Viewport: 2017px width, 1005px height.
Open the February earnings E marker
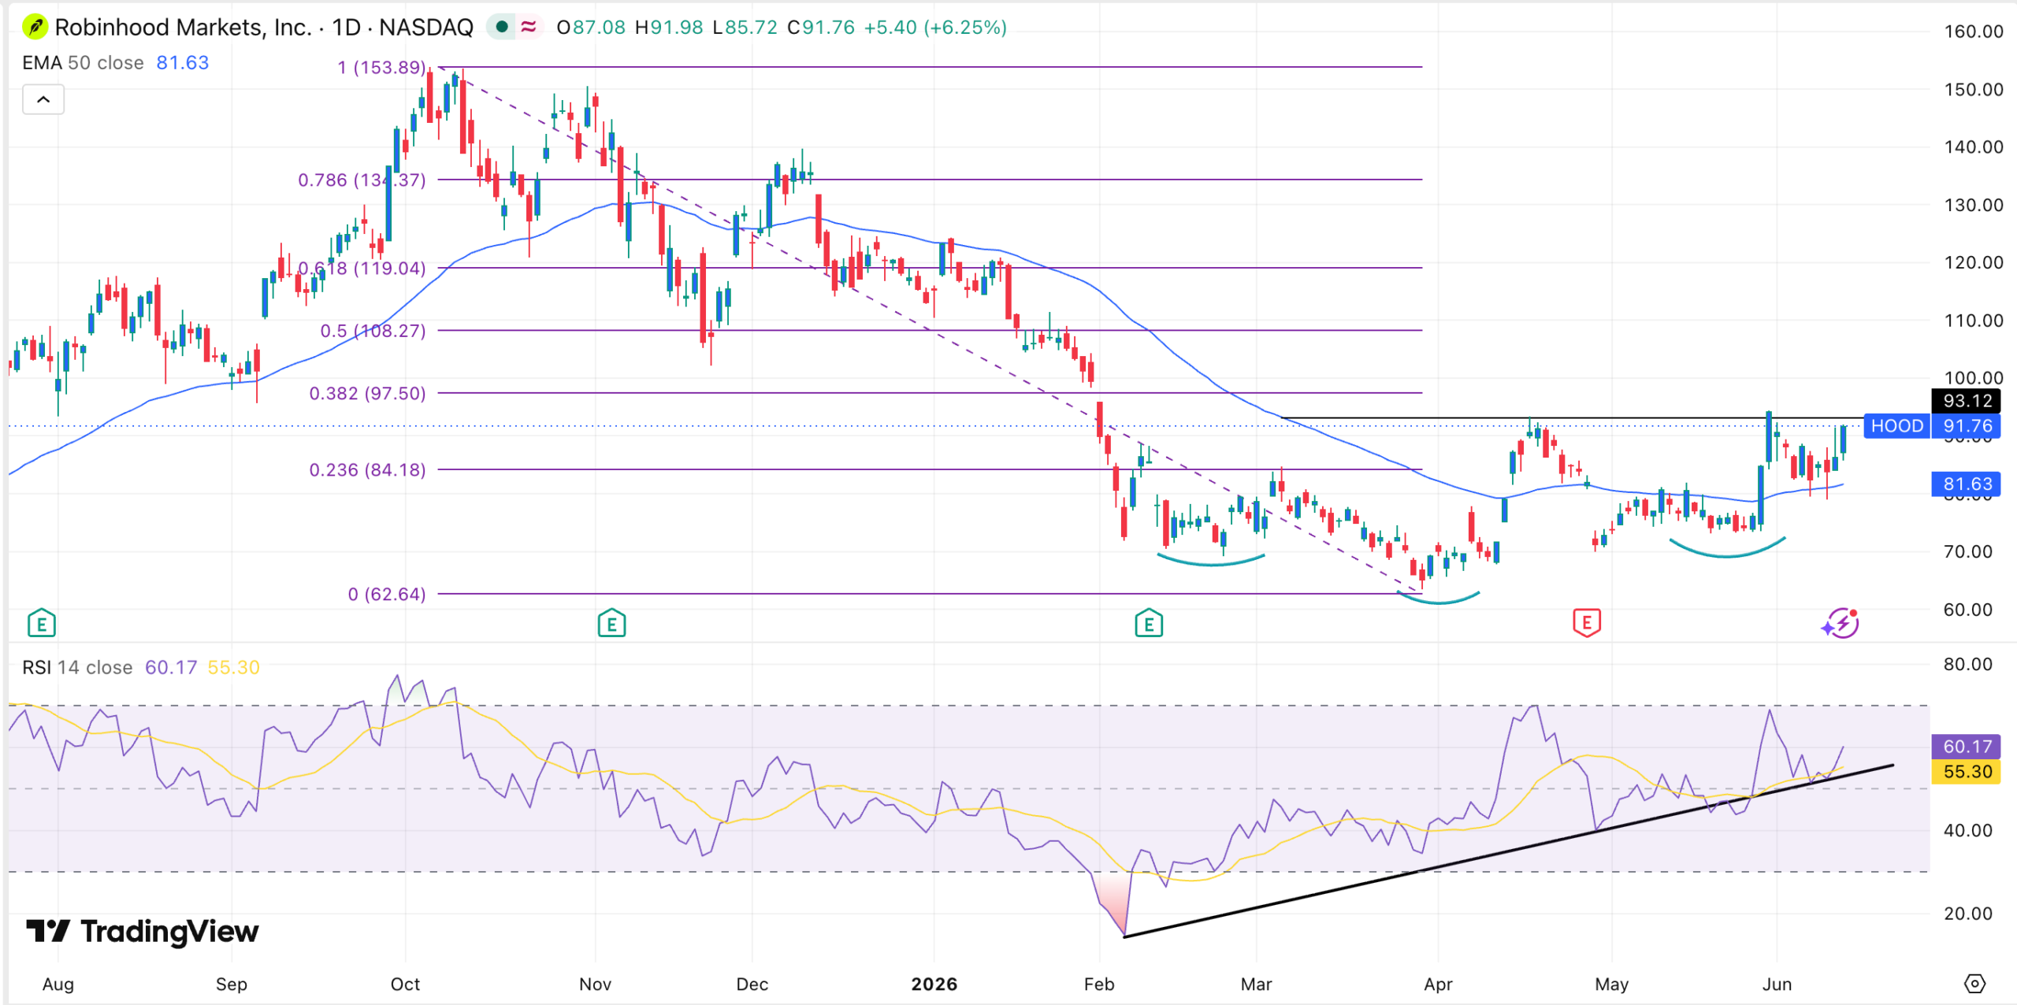click(1149, 623)
